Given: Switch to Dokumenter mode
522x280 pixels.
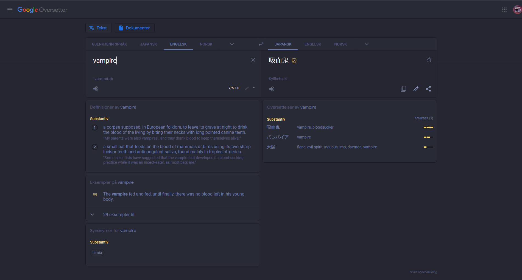Looking at the screenshot, I should (x=134, y=28).
